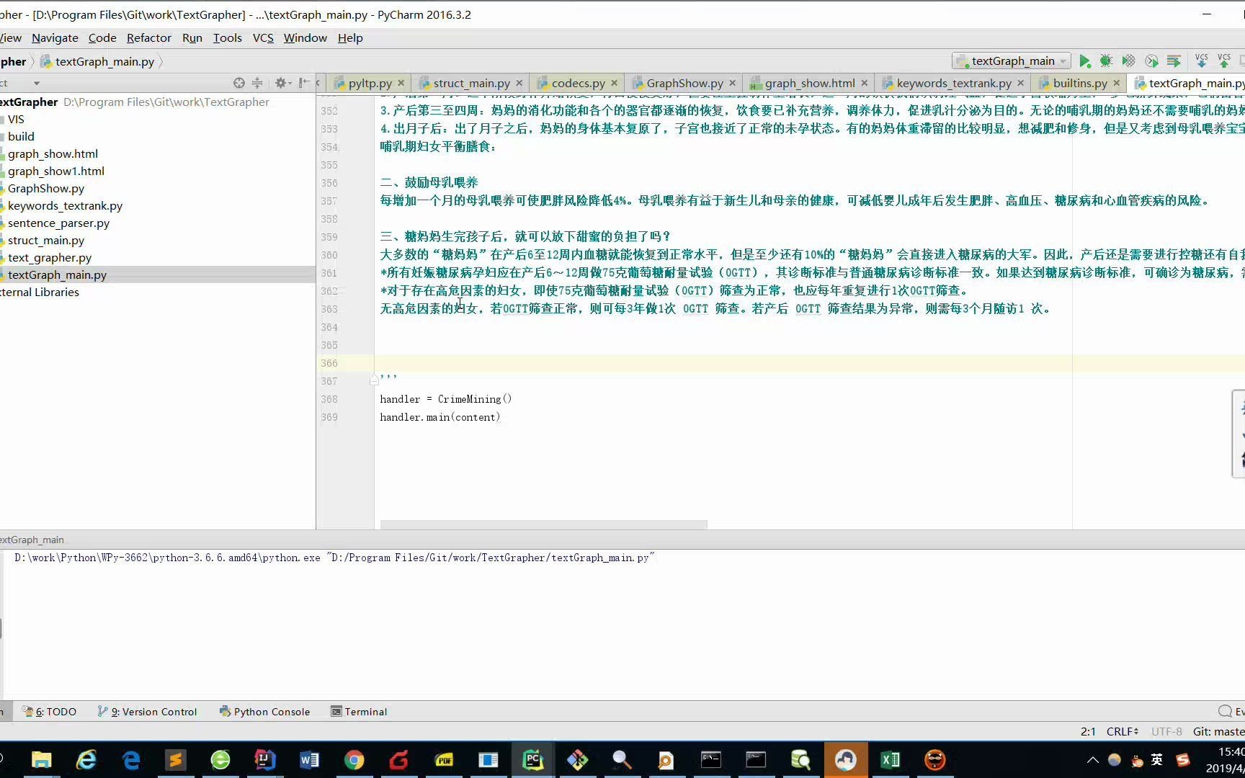Viewport: 1245px width, 778px height.
Task: Expand the project view selector chevron
Action: (x=36, y=83)
